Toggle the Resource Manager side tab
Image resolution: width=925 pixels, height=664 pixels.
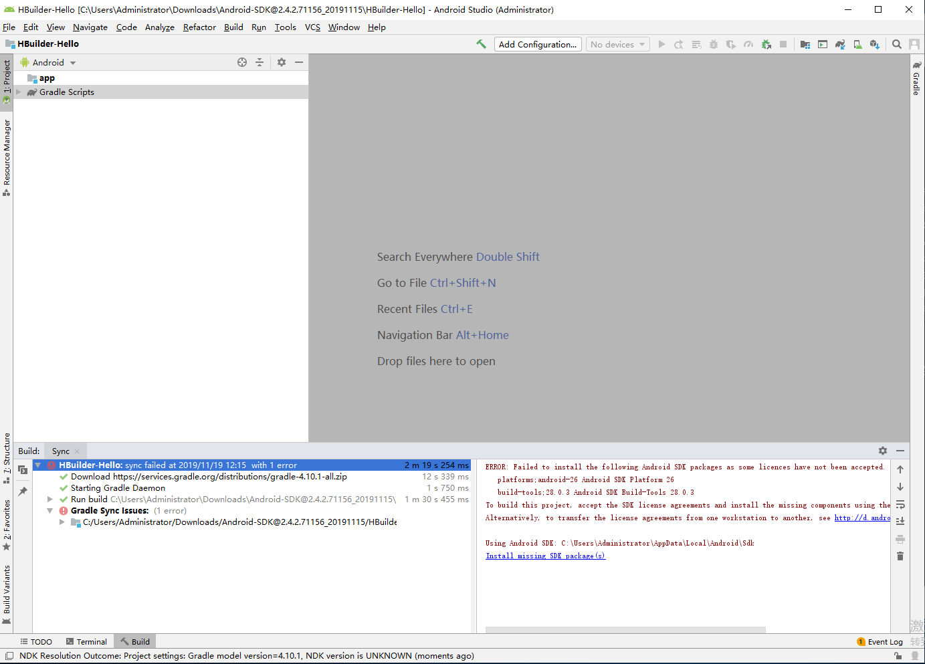click(7, 158)
